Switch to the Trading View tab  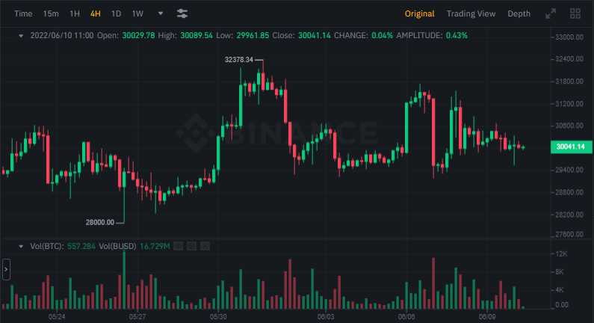pos(471,13)
